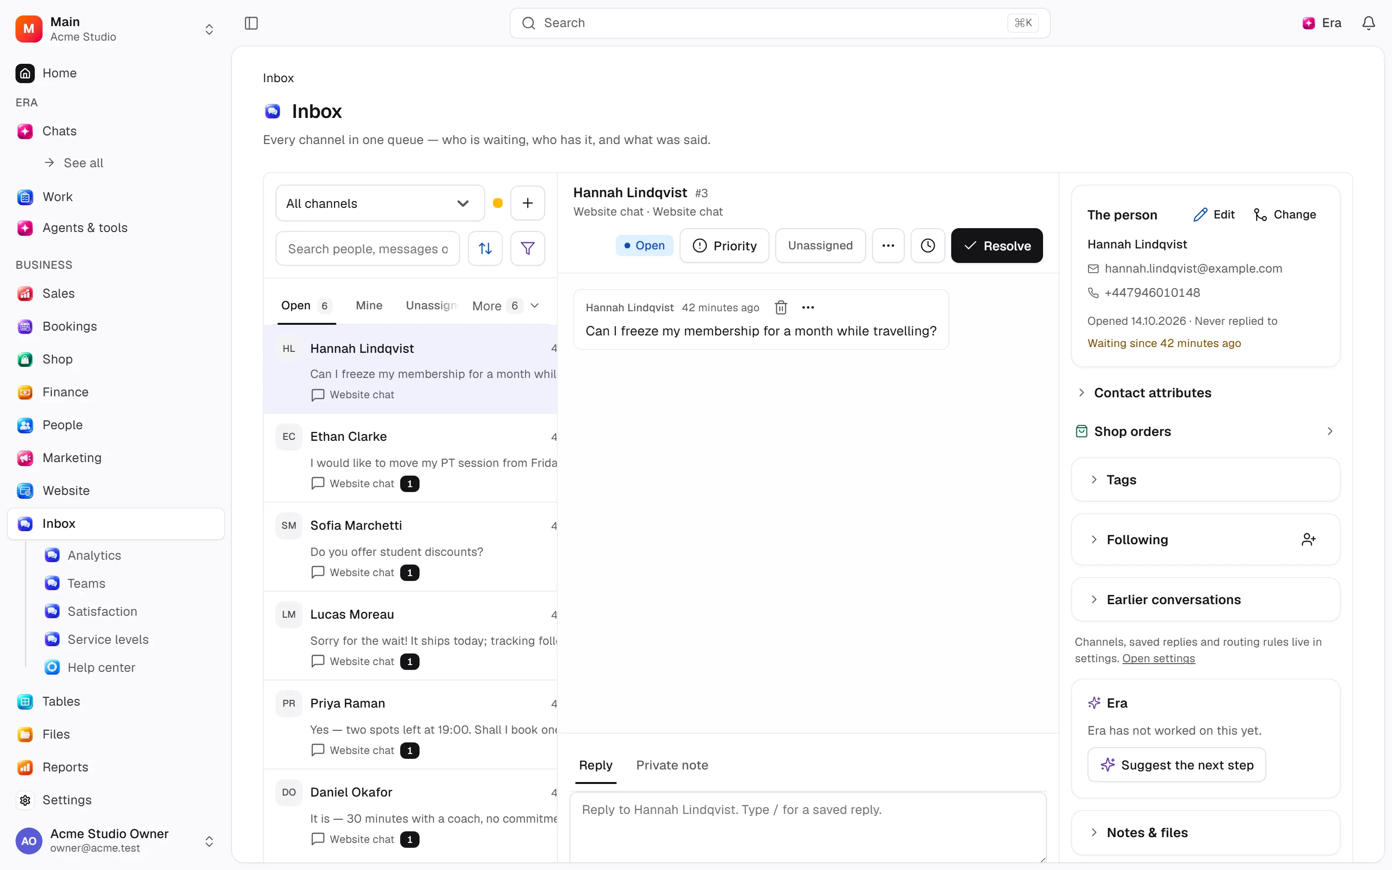Screen dimensions: 1392x870
Task: Follow the conversation with the add-person icon
Action: point(1308,540)
